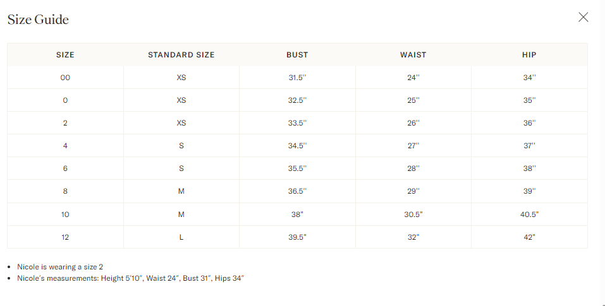
Task: Click the SIZE column header
Action: coord(65,55)
